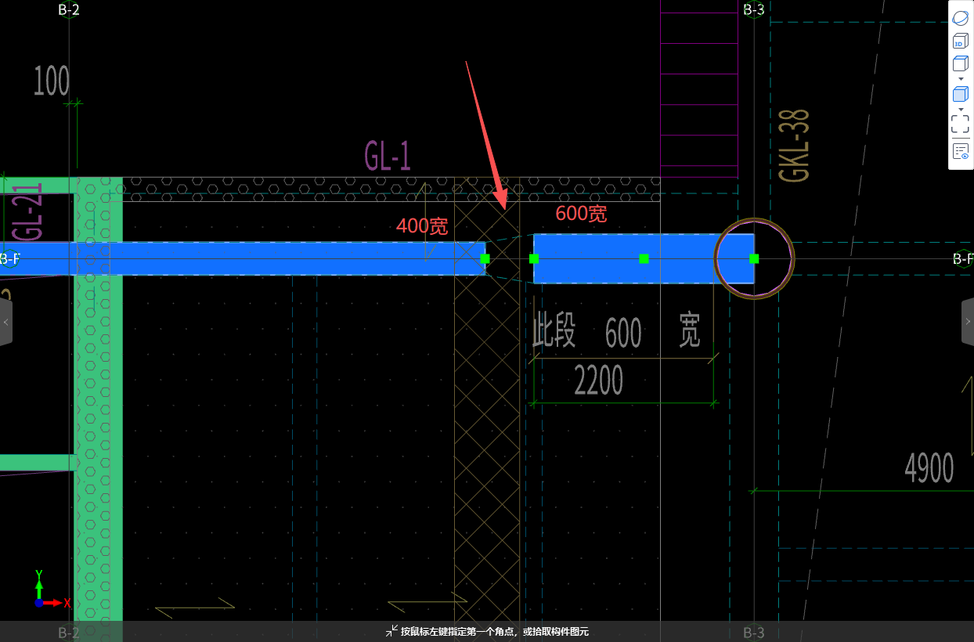Screen dimensions: 974x642
Task: Click the GL-1 beam label
Action: (x=388, y=157)
